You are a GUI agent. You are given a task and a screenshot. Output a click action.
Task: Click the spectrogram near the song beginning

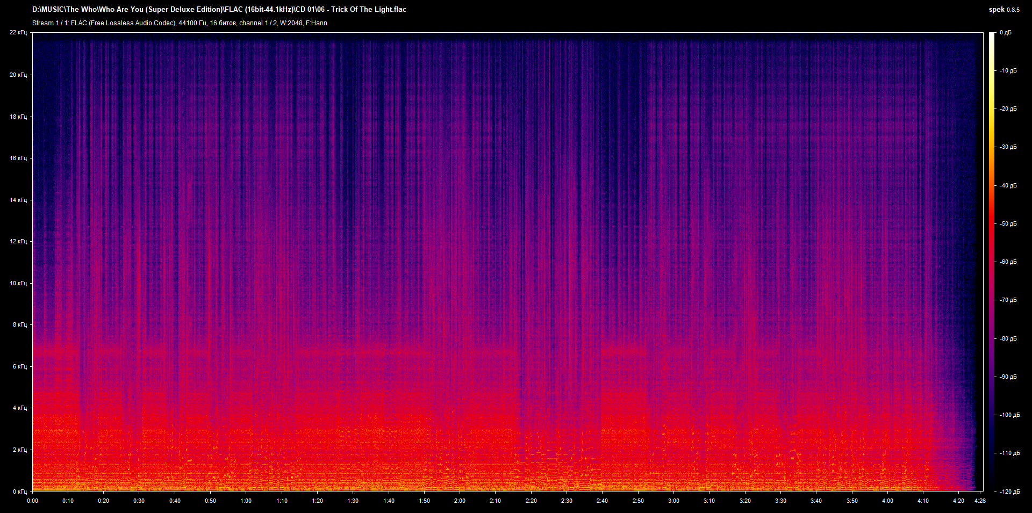click(54, 269)
